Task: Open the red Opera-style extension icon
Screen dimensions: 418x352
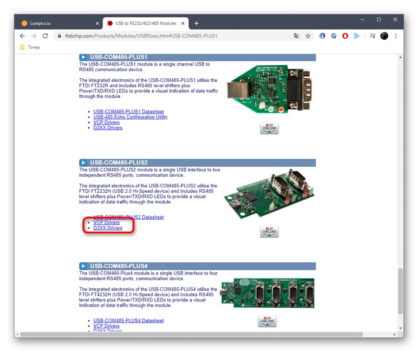Action: [x=345, y=36]
